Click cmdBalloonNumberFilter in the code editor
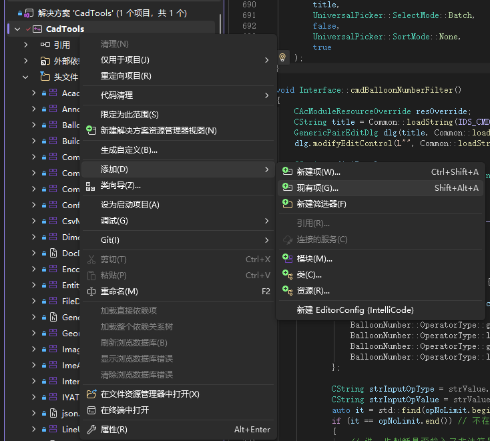The height and width of the screenshot is (441, 490). point(402,90)
